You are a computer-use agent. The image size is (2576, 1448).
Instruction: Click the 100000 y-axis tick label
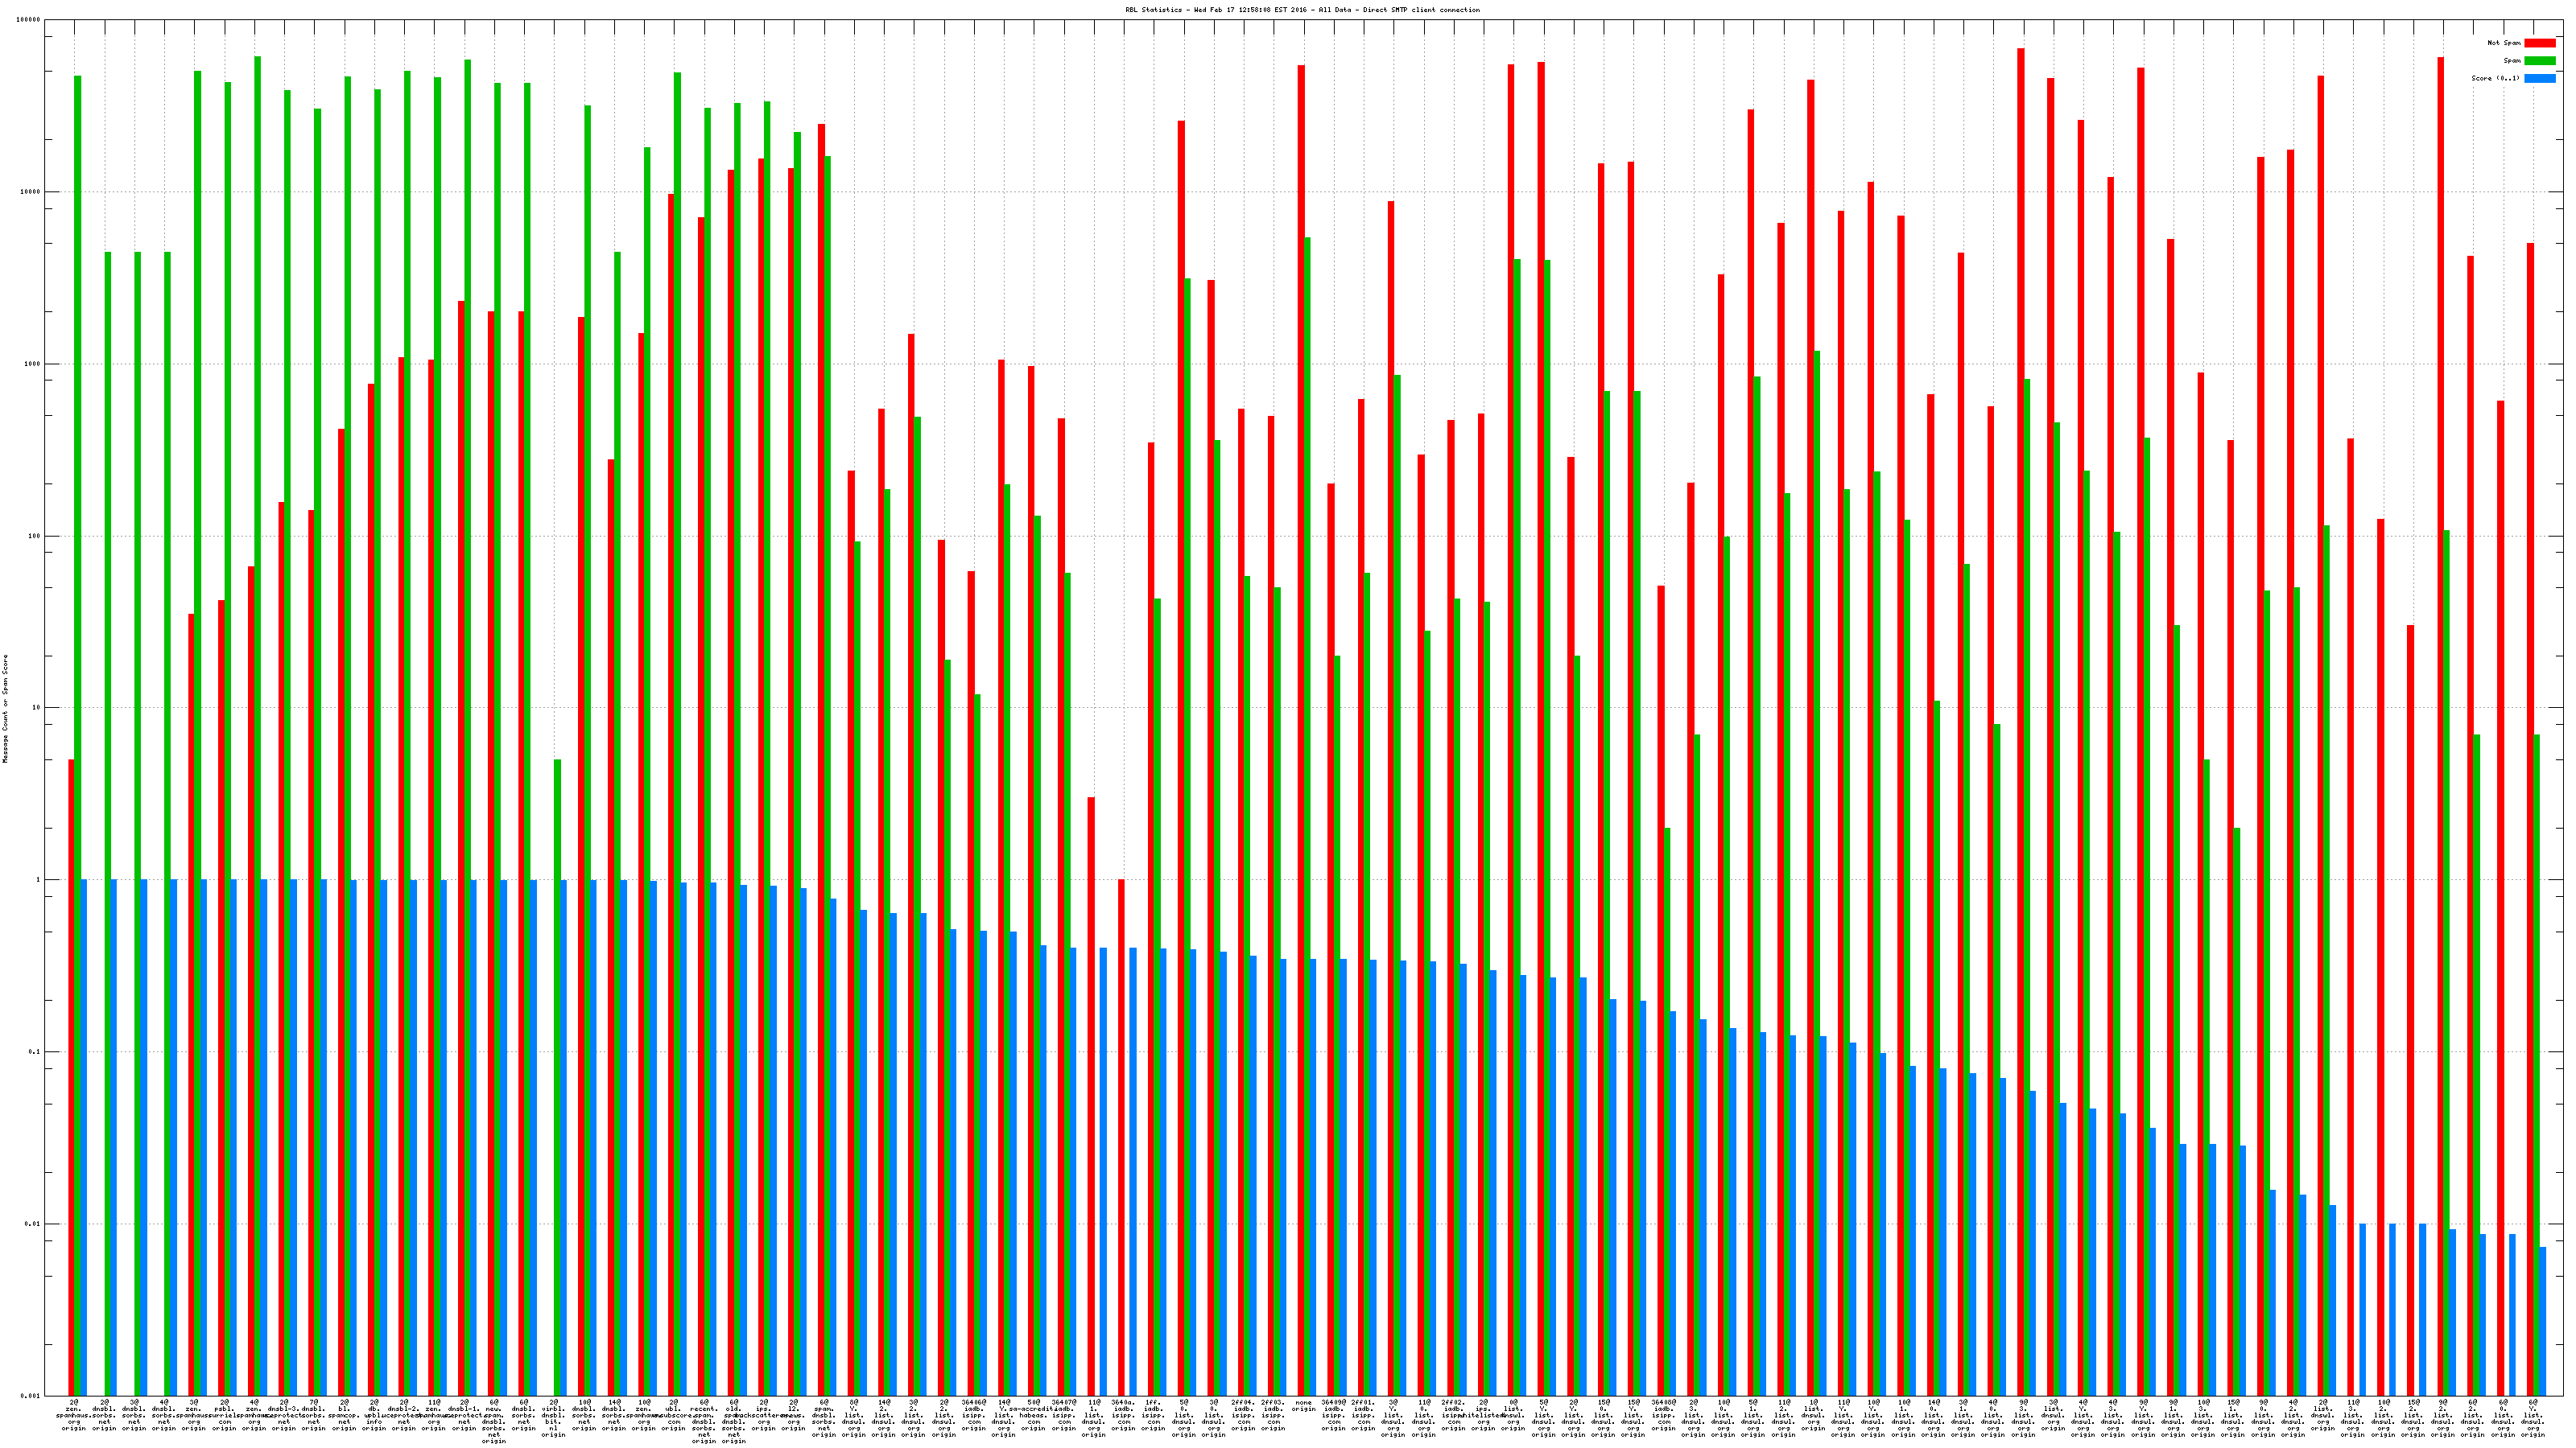(29, 20)
